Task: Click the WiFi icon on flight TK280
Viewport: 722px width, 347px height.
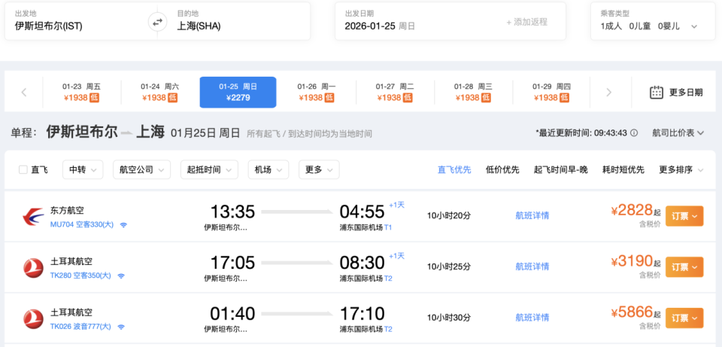Action: pos(121,276)
